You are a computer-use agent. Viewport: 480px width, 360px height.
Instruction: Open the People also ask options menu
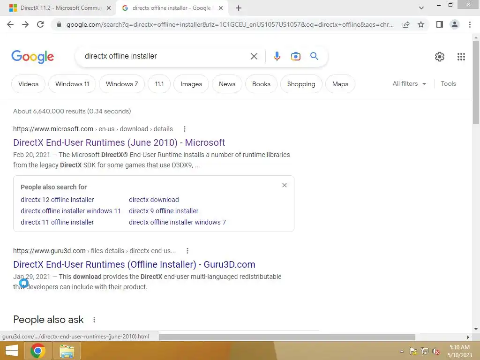(x=94, y=320)
